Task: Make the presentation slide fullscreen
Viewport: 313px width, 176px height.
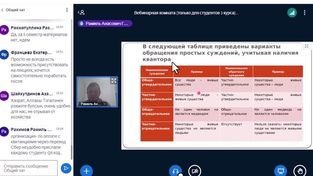Action: click(307, 46)
